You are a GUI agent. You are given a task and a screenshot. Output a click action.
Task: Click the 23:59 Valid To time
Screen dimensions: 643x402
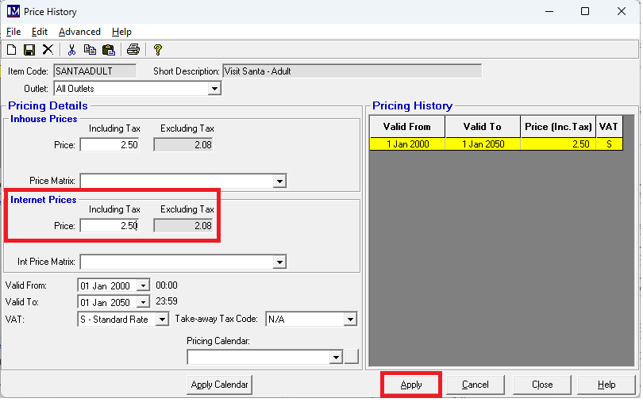167,301
